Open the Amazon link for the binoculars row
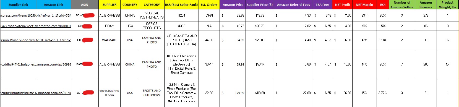The height and width of the screenshot is (107, 459). pyautogui.click(x=53, y=93)
